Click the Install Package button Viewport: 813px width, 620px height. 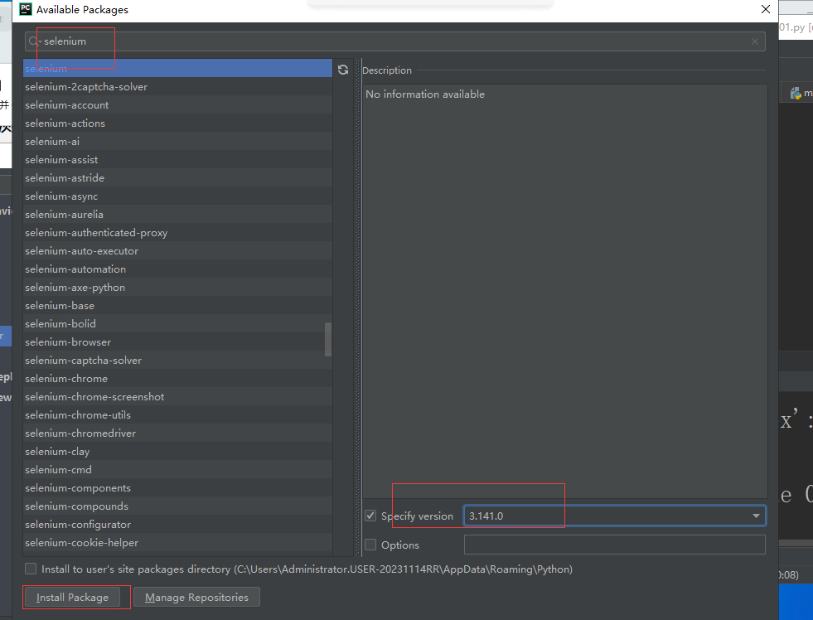[73, 597]
